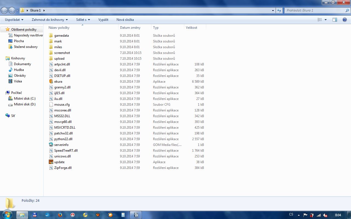Click the refresh button beside address bar
351x219 pixels.
279,10
